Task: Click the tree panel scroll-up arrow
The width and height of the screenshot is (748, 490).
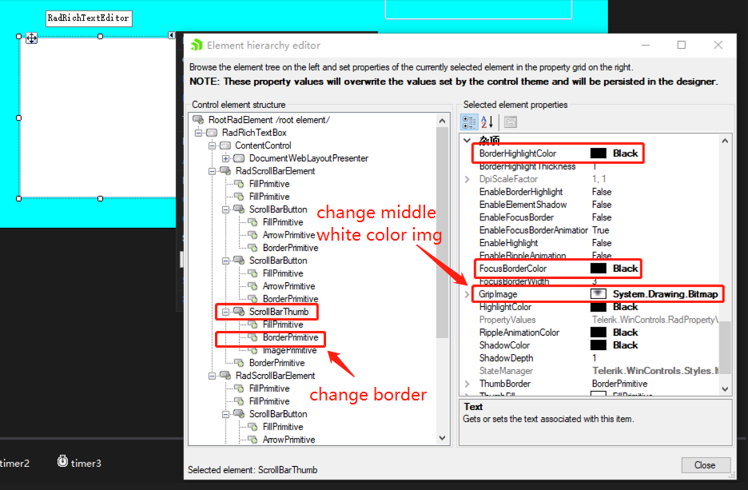Action: (442, 121)
